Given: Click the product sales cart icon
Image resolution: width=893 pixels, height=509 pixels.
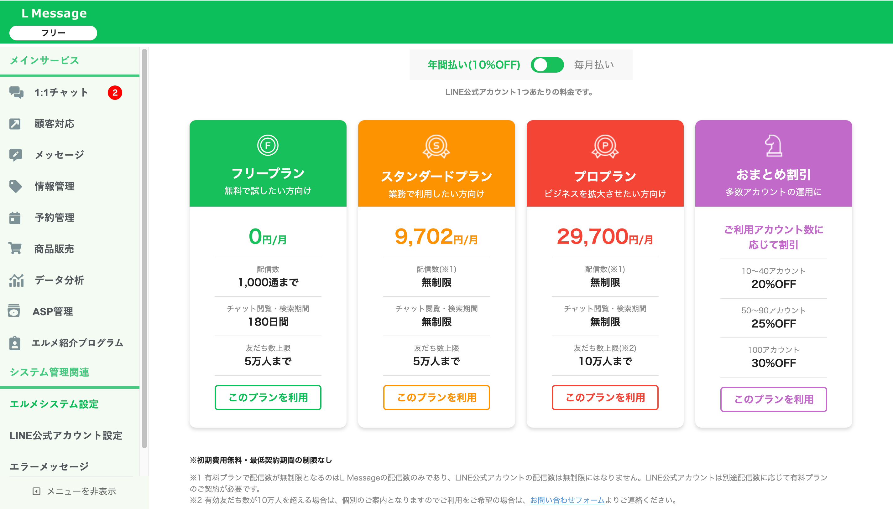Looking at the screenshot, I should [x=15, y=249].
